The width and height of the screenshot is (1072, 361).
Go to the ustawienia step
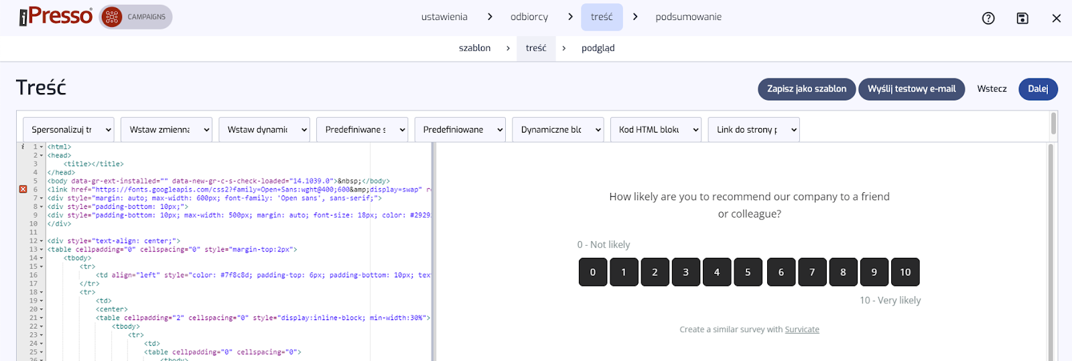coord(444,17)
